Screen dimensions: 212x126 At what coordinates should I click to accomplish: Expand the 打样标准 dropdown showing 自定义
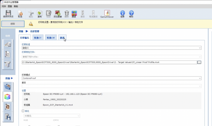point(112,48)
